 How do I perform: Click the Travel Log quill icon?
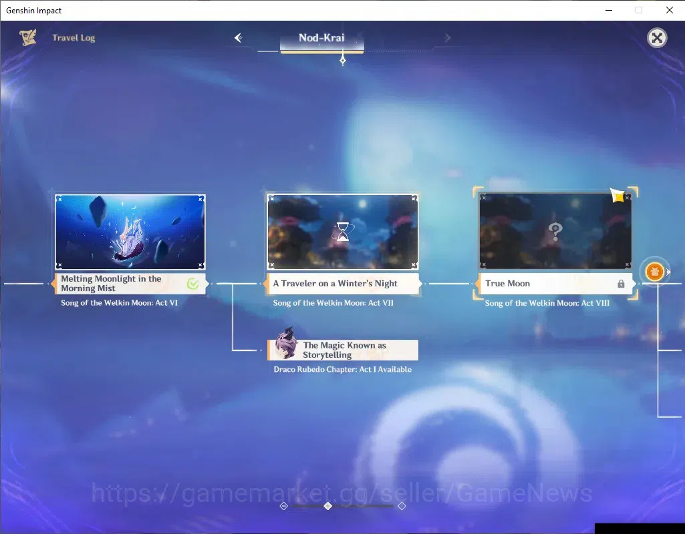pyautogui.click(x=28, y=37)
